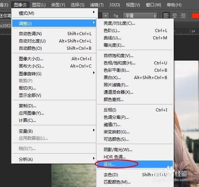Select 阈值(T)... adjustment
199x187 pixels.
coord(135,125)
